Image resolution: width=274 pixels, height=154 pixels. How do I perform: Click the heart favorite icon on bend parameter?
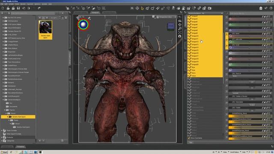(x=269, y=33)
